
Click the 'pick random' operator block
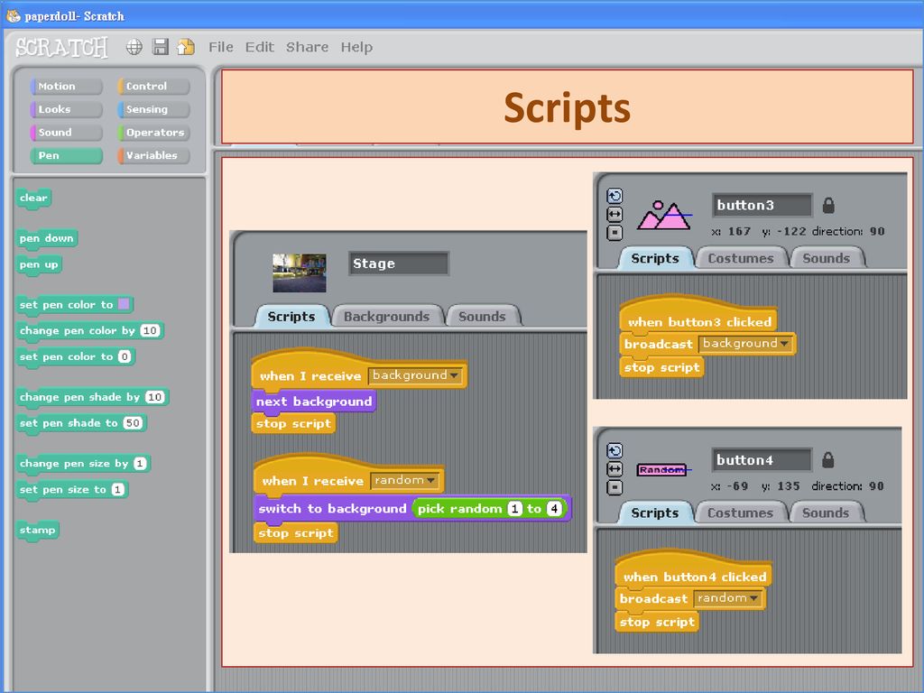point(490,509)
